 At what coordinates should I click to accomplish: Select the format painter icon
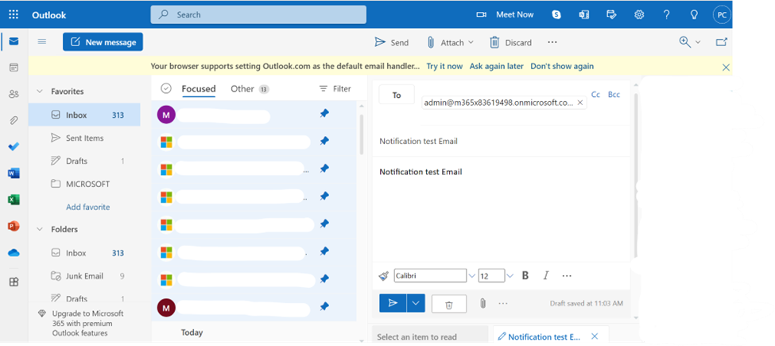(384, 276)
